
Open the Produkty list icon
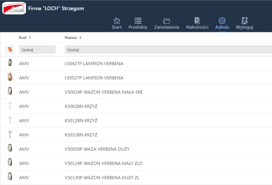click(138, 21)
